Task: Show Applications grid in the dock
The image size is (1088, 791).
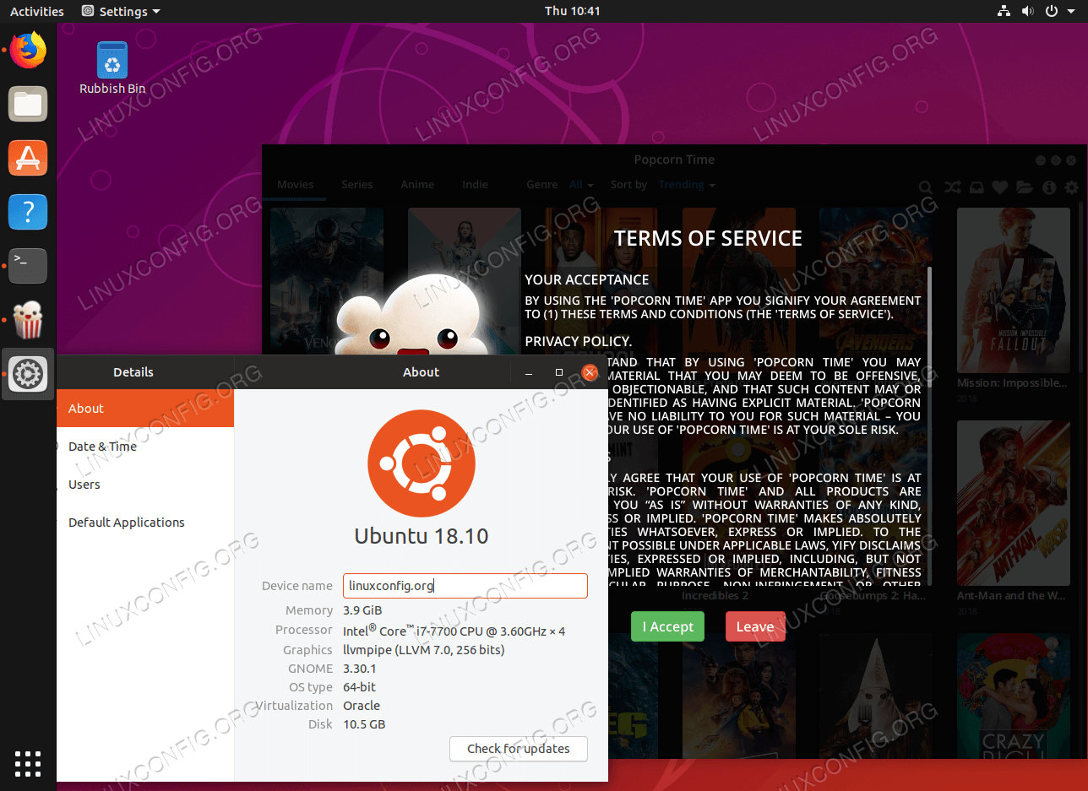Action: tap(28, 763)
